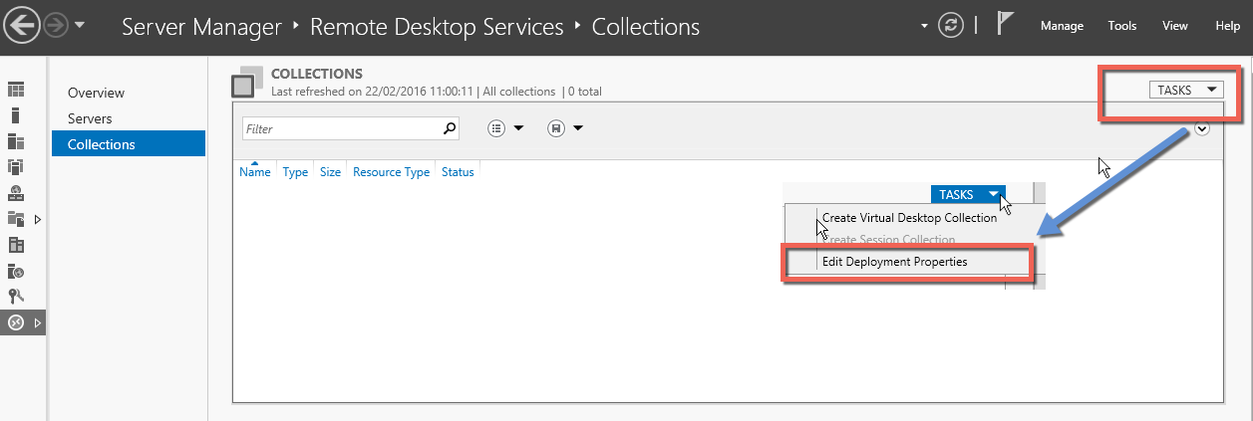Collapse the Remote Desktop Services arrow
Image resolution: width=1253 pixels, height=421 pixels.
pos(39,322)
